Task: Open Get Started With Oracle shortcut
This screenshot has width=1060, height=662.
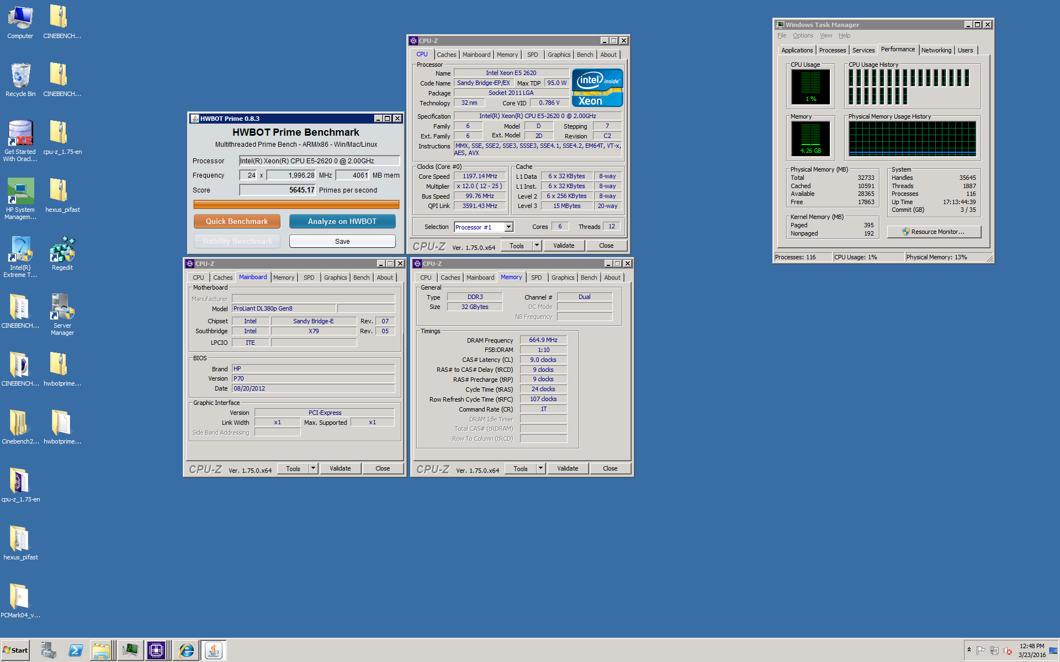Action: [x=20, y=141]
